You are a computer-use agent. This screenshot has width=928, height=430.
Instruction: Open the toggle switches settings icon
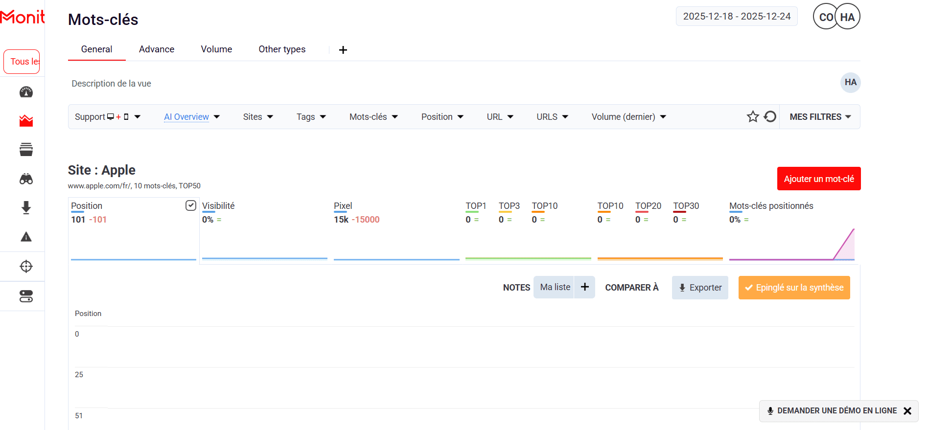coord(26,296)
